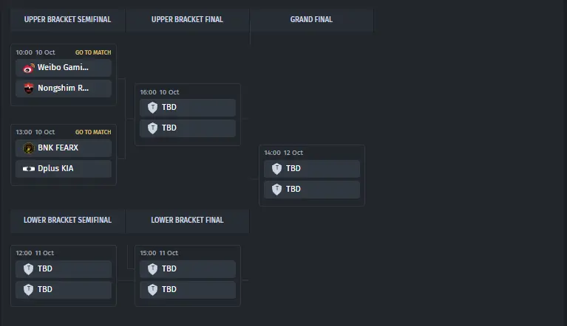Viewport: 567px width, 326px height.
Task: Click bottom TBD shield in Lower Bracket Final
Action: click(x=153, y=290)
